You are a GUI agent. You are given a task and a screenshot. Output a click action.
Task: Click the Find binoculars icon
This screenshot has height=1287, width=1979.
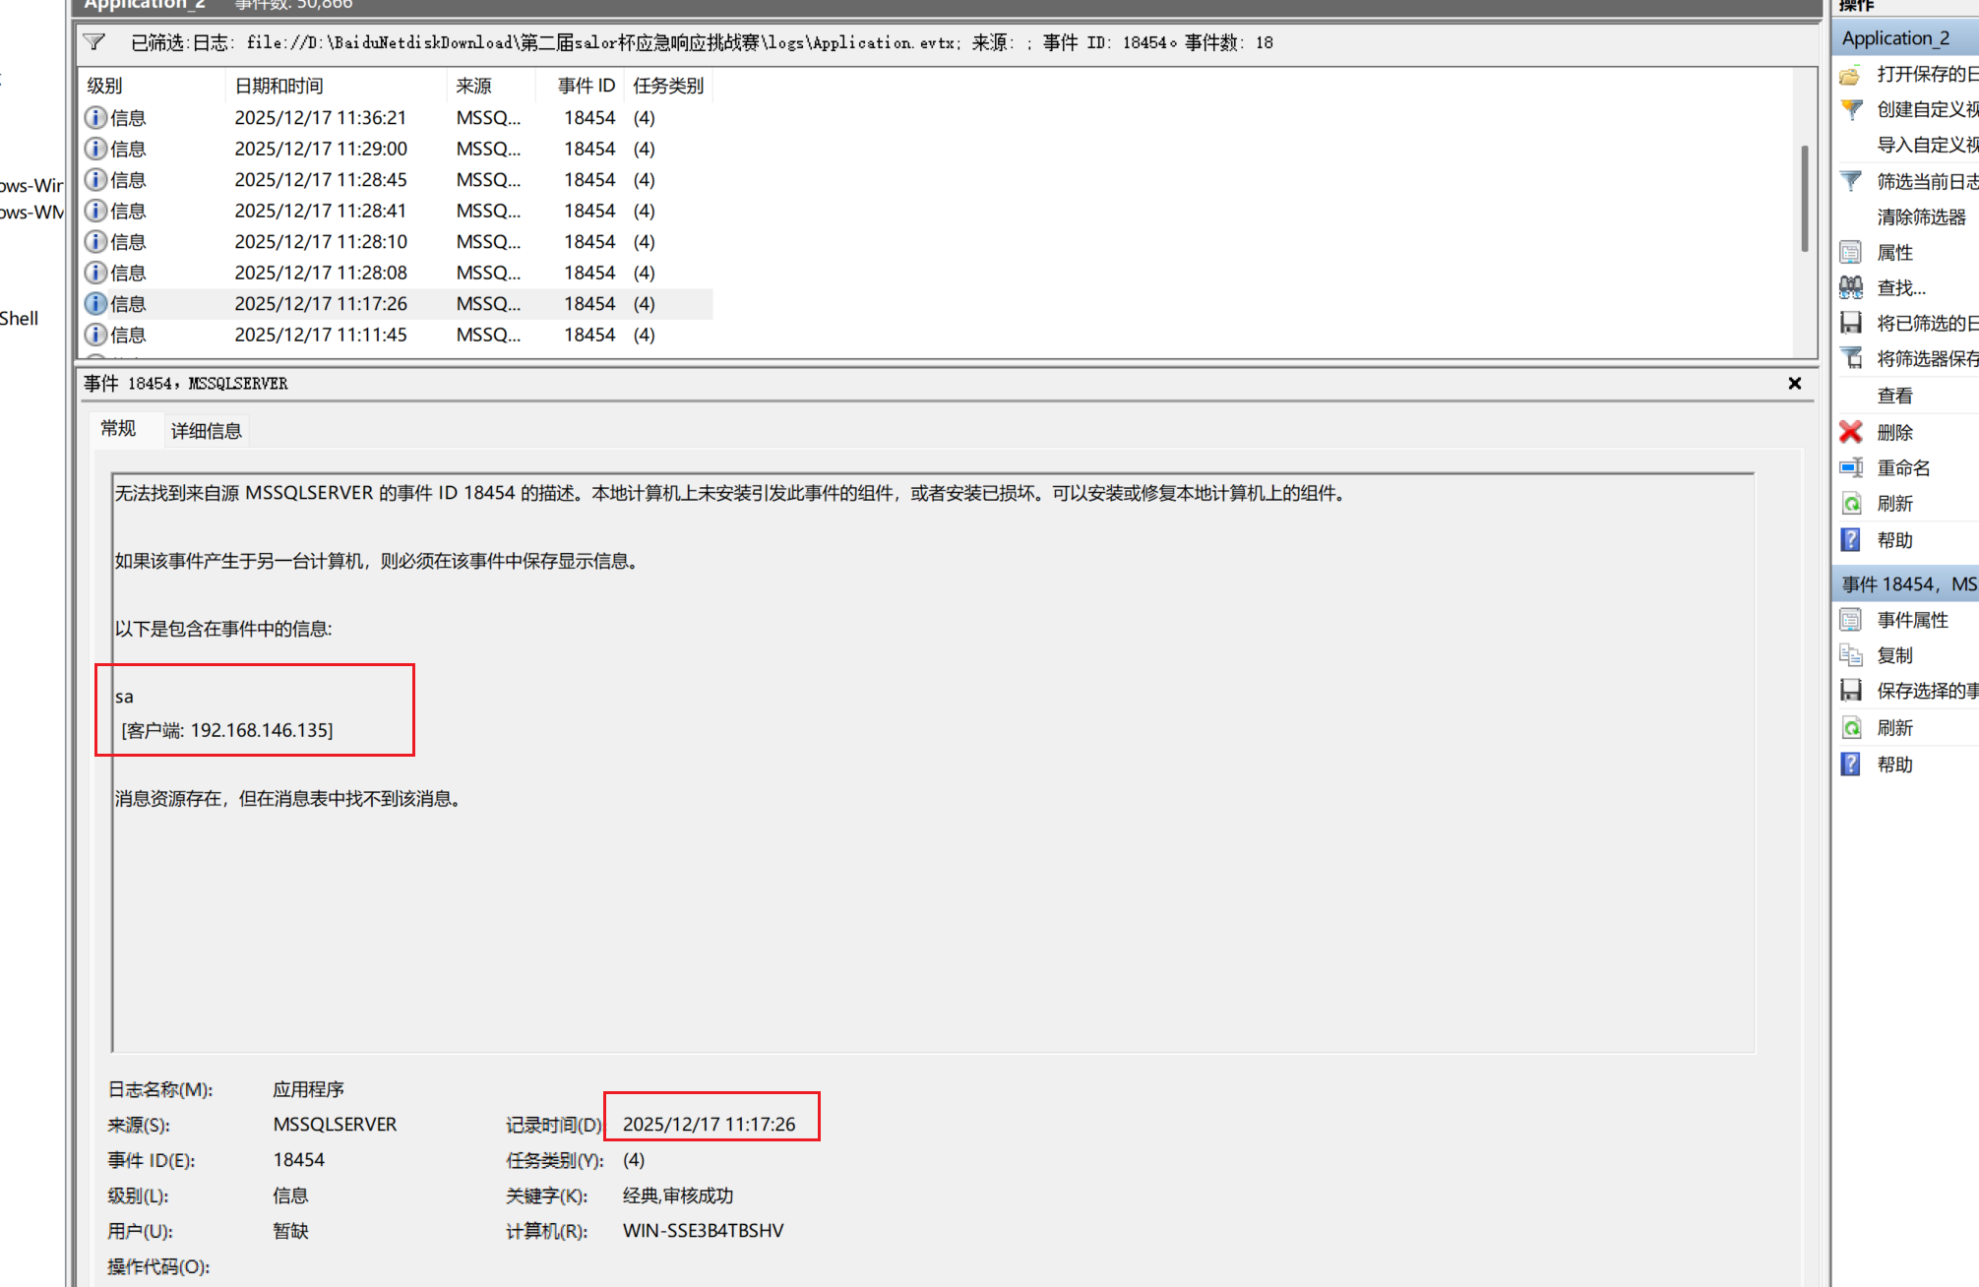pyautogui.click(x=1851, y=287)
